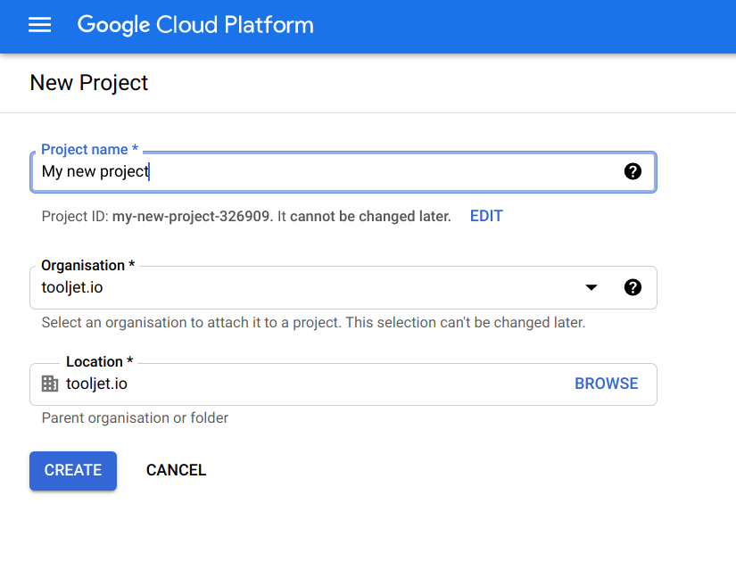
Task: Select the tooljet.io value in Location field
Action: point(96,384)
